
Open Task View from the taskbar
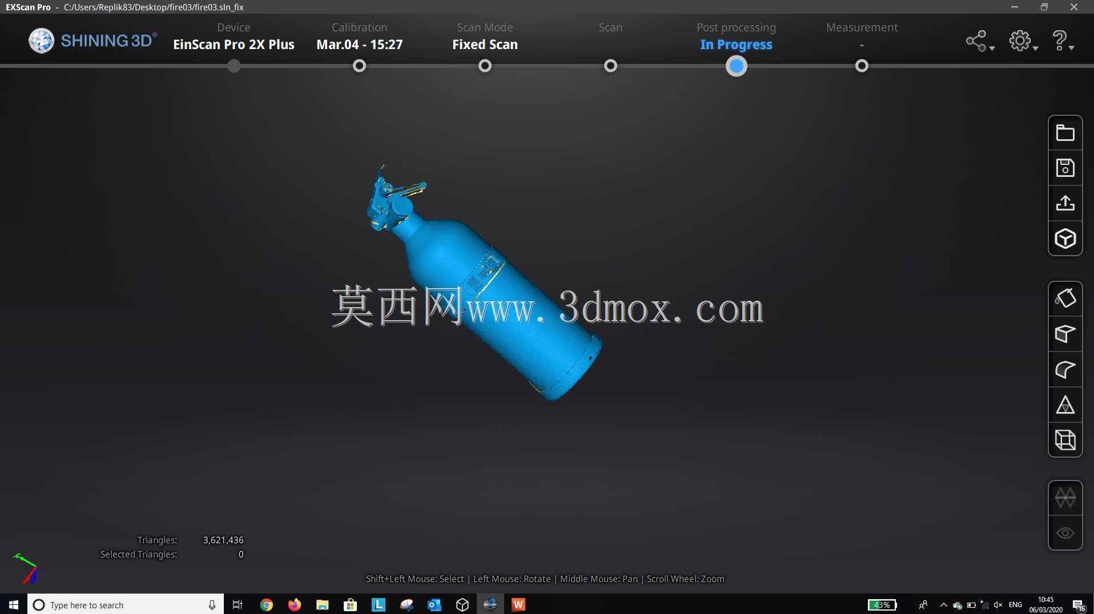[x=238, y=604]
